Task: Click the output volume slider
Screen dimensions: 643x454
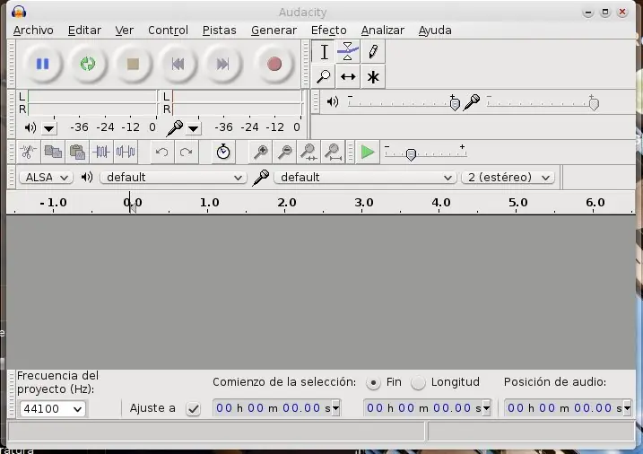Action: (x=454, y=103)
